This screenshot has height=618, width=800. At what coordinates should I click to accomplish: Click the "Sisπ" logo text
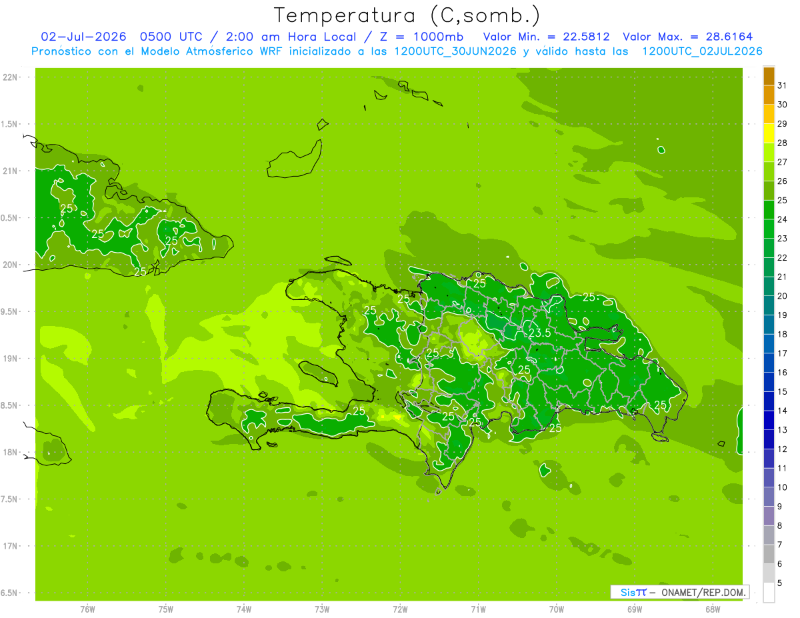click(x=633, y=592)
